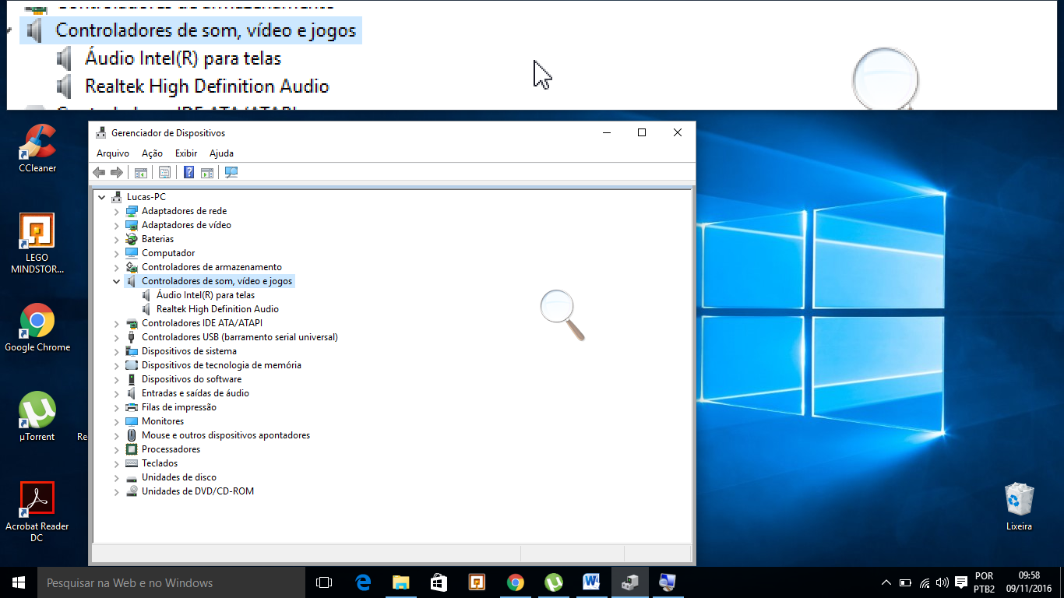Click the Scan for hardware changes toolbar icon

point(231,172)
